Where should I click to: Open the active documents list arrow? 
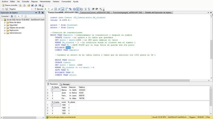[208, 13]
